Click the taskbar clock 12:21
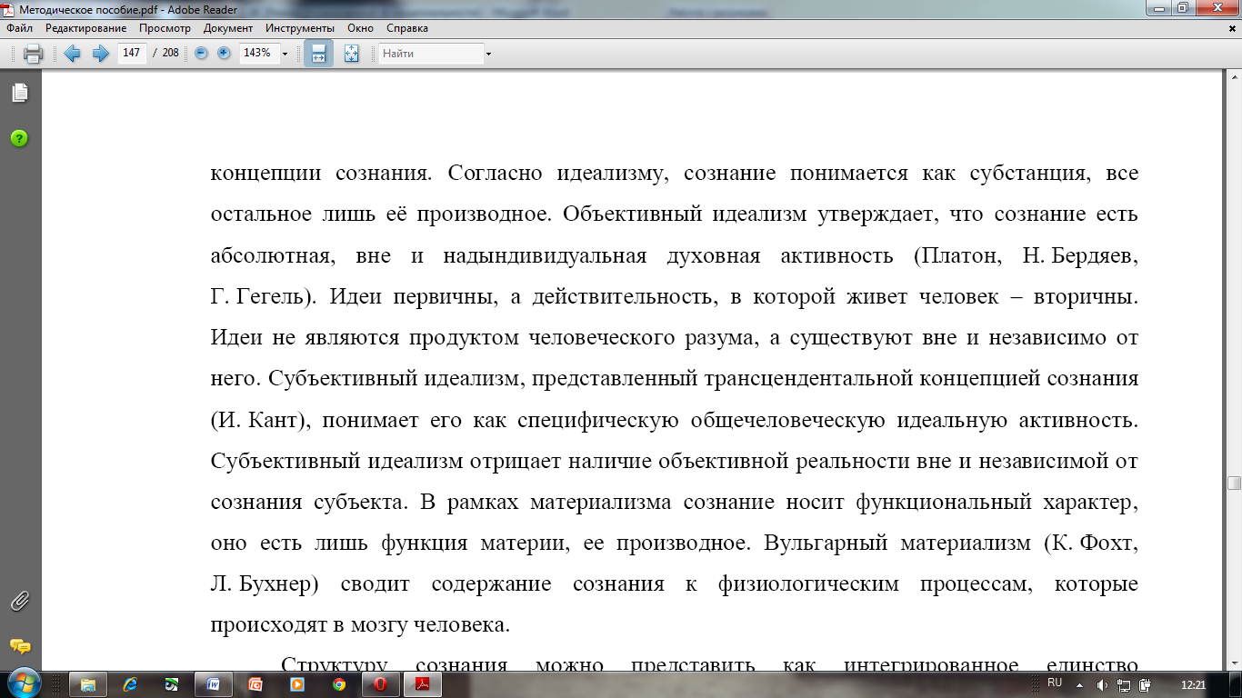The width and height of the screenshot is (1242, 698). pos(1193,684)
